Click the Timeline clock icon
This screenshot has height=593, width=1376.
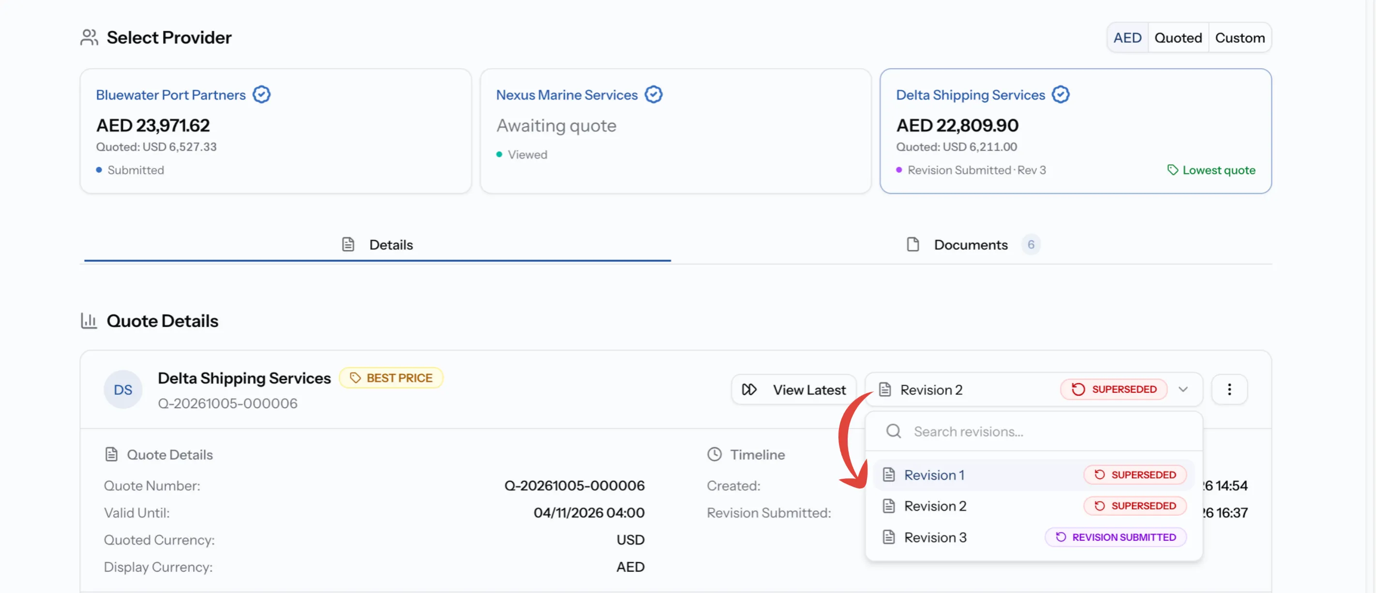(714, 455)
